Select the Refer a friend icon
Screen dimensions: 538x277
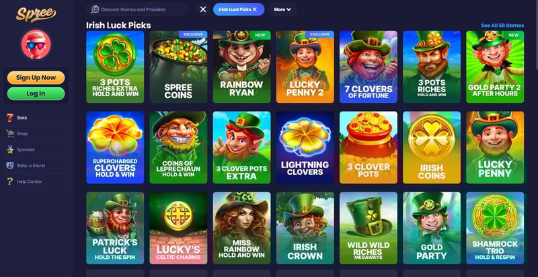point(10,165)
